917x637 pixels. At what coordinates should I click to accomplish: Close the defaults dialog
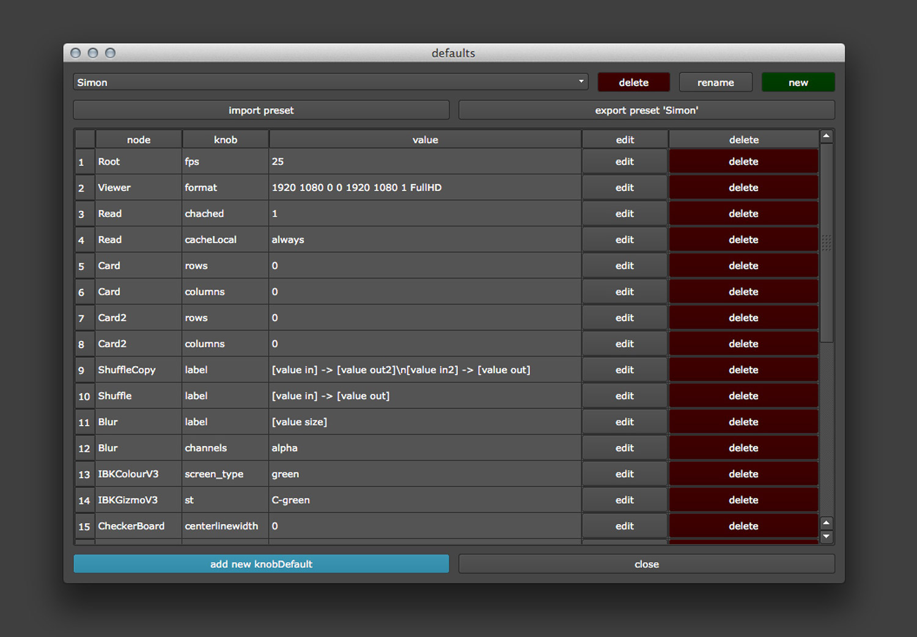click(646, 564)
